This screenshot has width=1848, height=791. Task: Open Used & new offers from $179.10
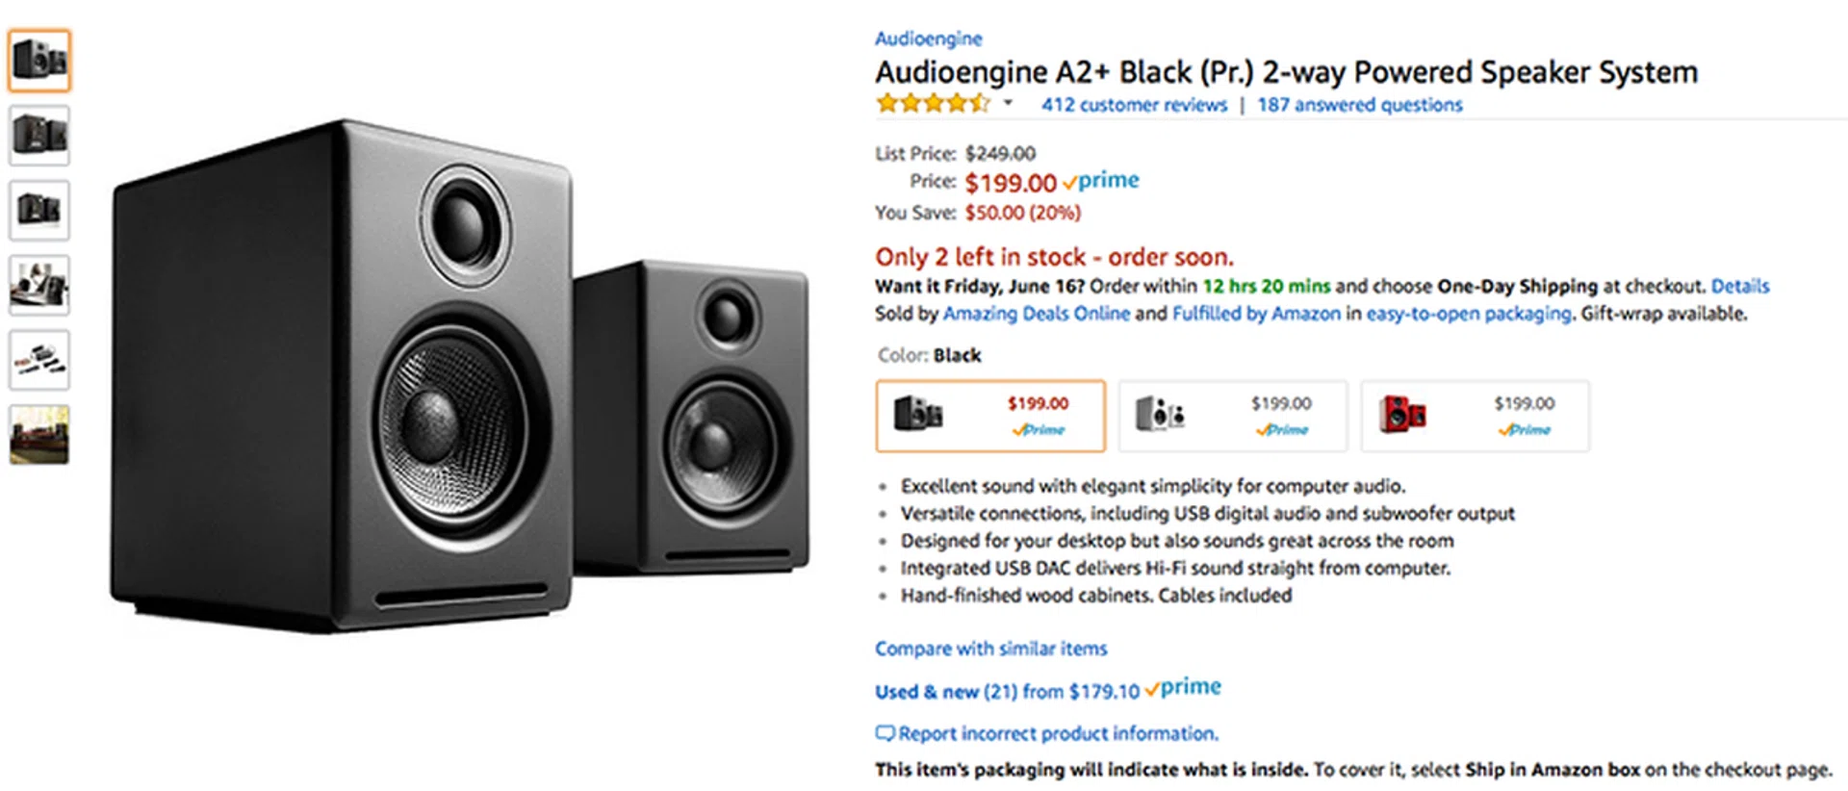click(1006, 691)
